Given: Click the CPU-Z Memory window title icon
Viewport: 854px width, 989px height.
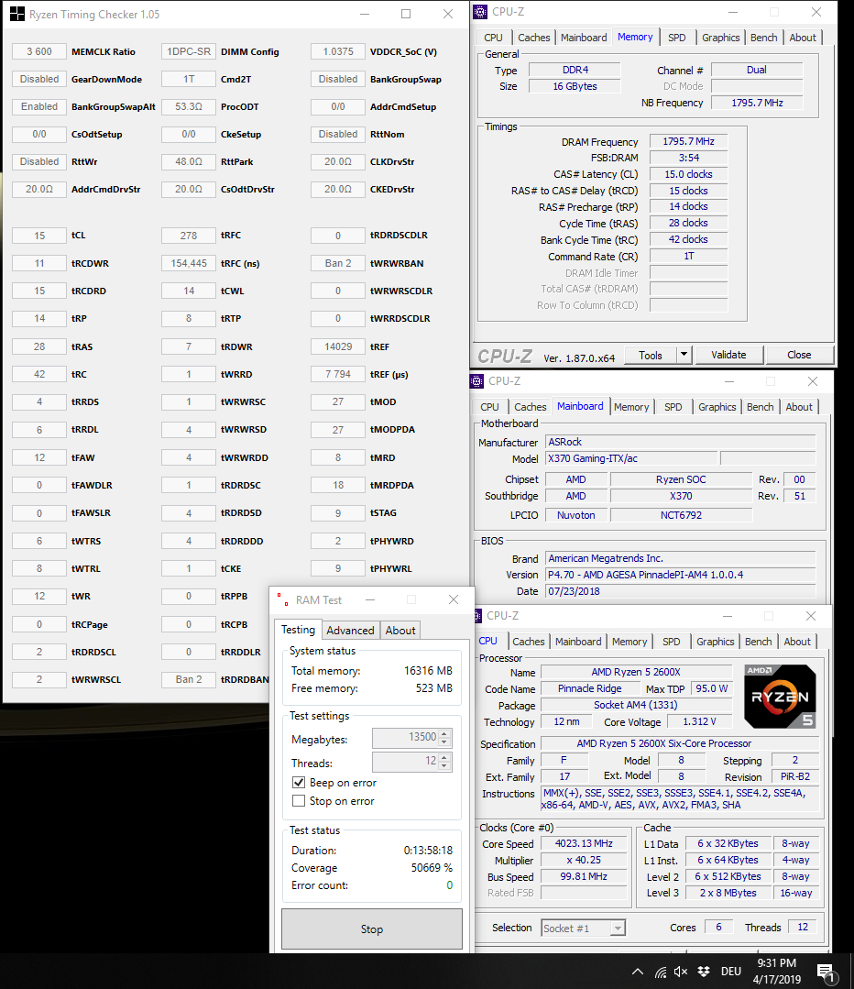Looking at the screenshot, I should coord(481,12).
